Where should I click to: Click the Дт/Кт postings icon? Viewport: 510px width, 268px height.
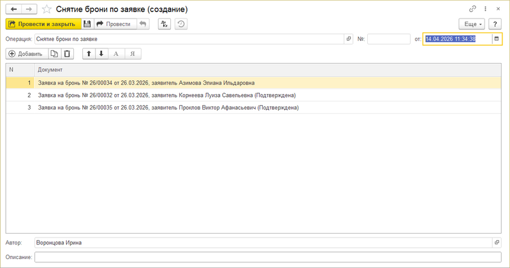click(x=164, y=24)
